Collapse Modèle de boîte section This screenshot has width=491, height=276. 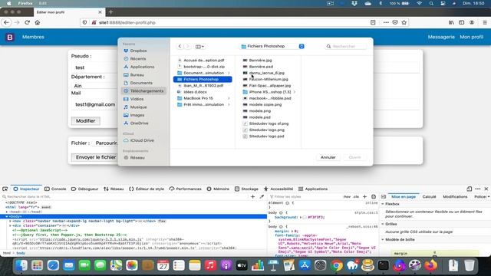383,240
